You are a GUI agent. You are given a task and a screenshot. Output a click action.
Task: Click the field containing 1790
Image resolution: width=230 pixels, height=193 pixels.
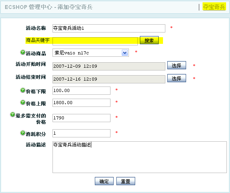(81, 118)
